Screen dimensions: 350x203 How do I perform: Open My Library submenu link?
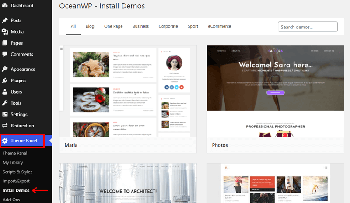(13, 163)
